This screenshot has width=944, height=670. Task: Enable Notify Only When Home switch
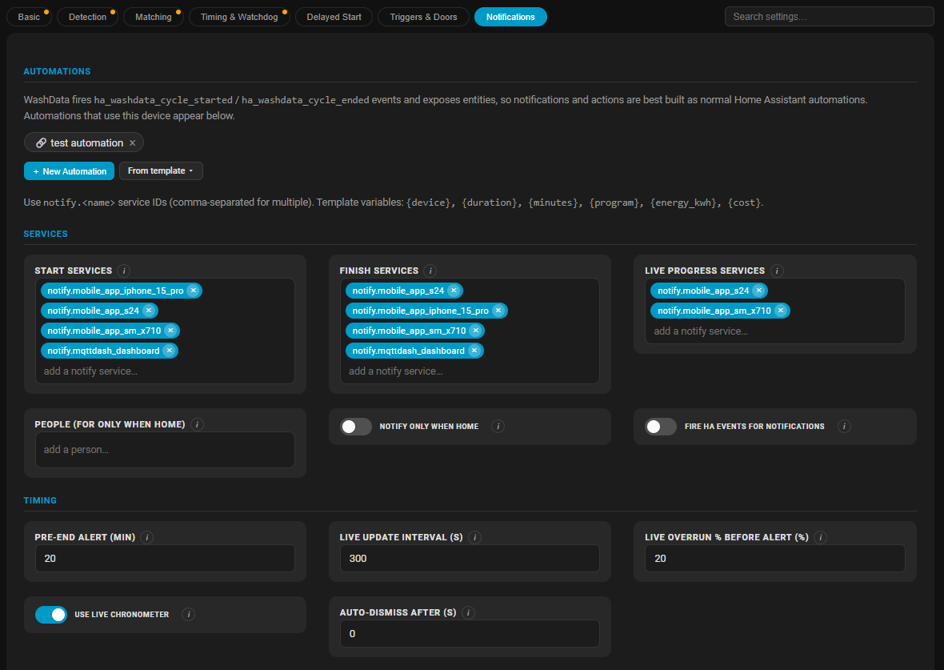coord(356,427)
